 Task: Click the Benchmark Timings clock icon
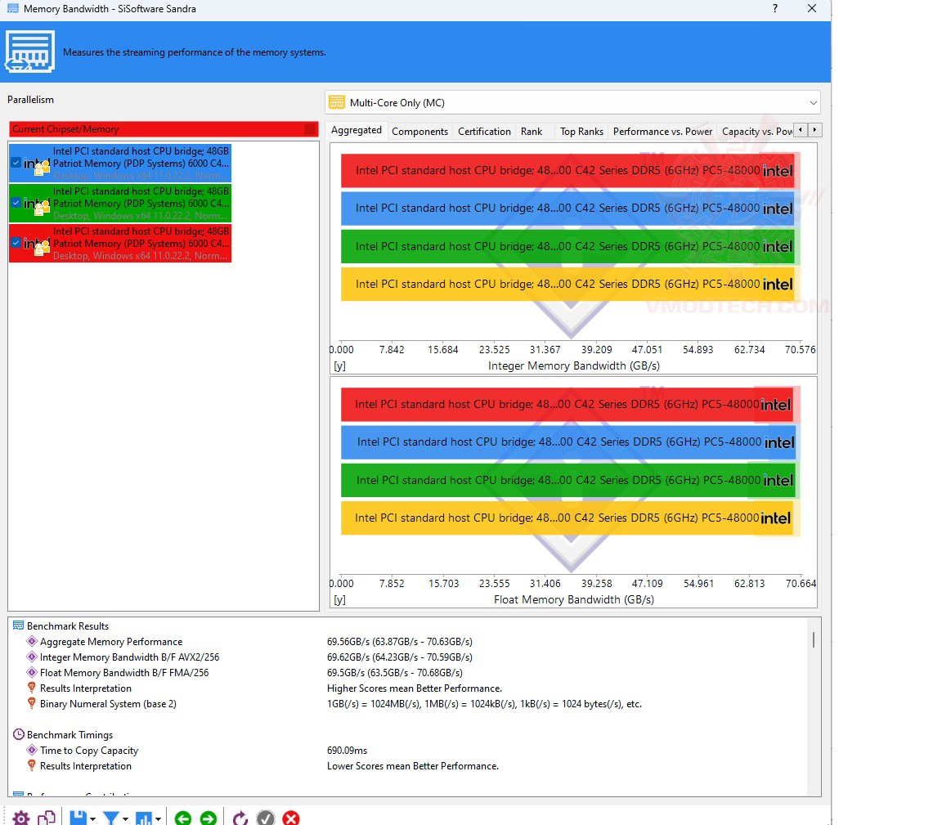coord(19,734)
